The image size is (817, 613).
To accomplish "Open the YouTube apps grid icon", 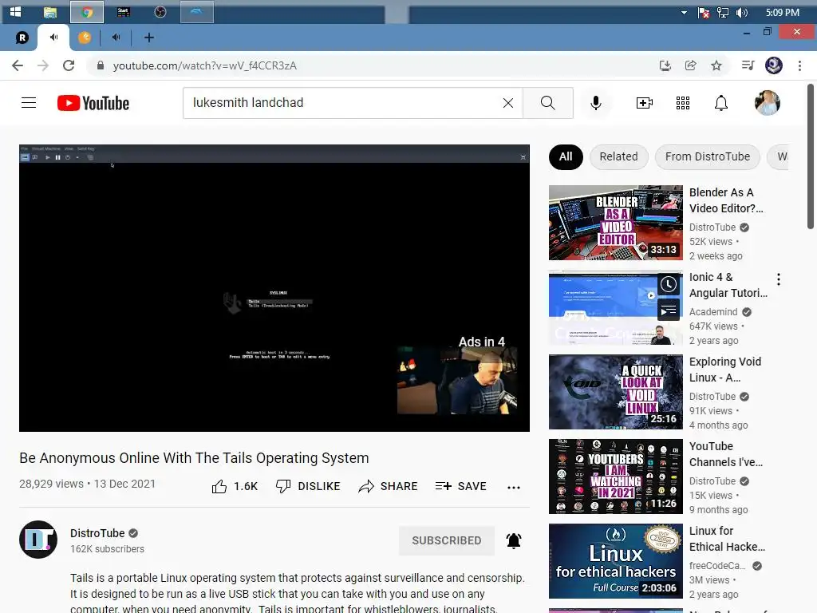I will pos(683,103).
